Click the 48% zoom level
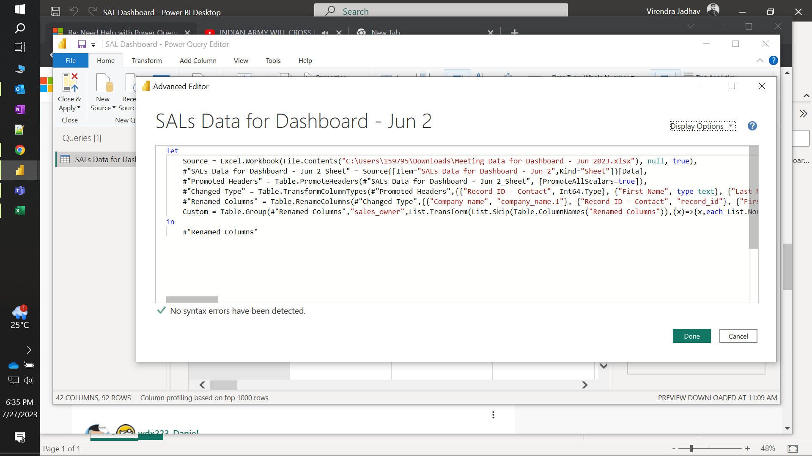Screen dimensions: 812x456 pos(768,448)
